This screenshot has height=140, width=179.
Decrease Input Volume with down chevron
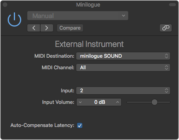(80, 102)
